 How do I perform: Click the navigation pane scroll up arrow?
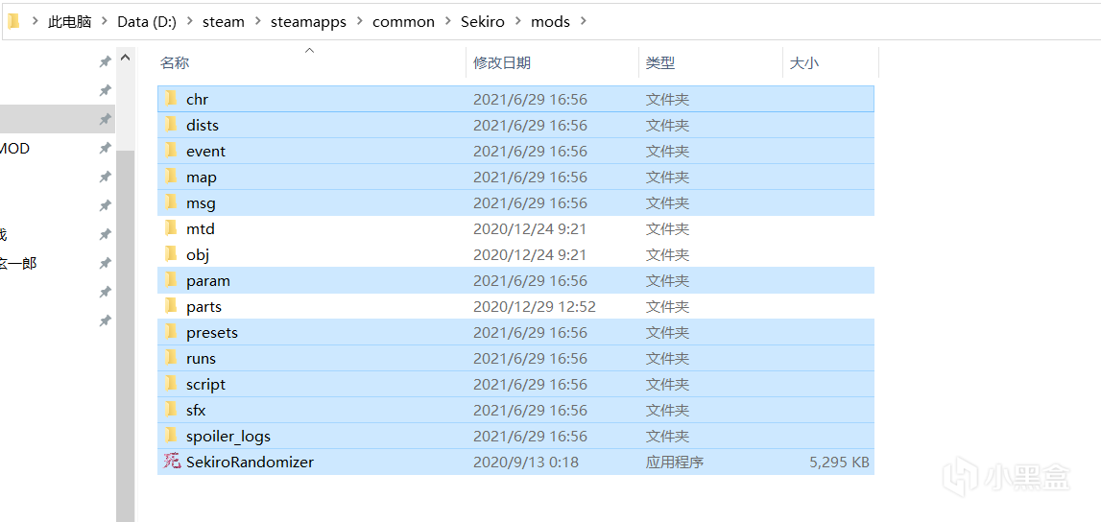click(x=125, y=59)
